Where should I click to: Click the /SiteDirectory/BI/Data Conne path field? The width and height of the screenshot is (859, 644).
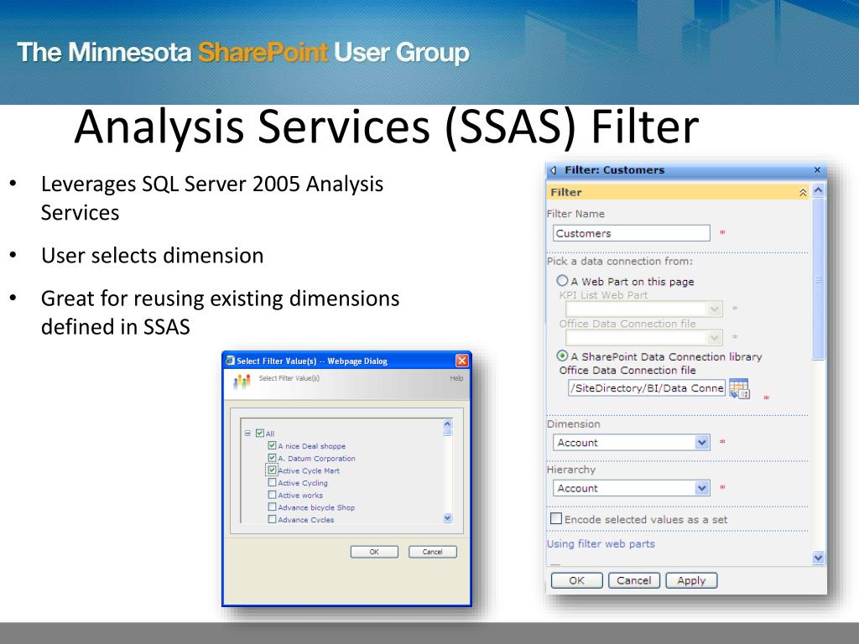click(647, 388)
